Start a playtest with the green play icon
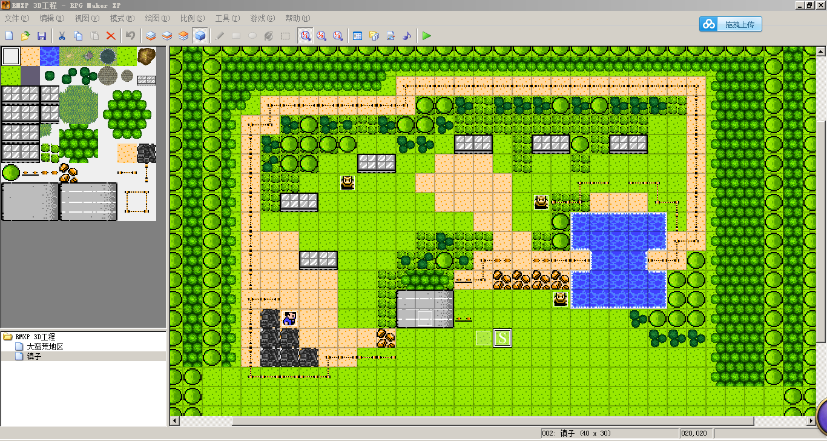827x441 pixels. click(x=427, y=36)
